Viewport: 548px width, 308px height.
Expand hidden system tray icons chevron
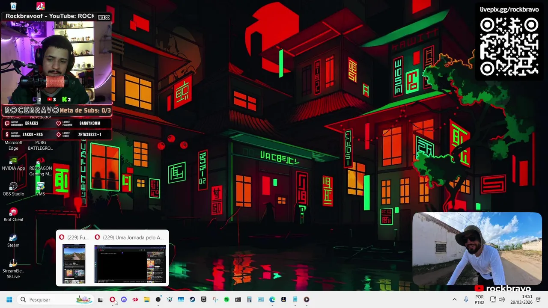pos(454,299)
